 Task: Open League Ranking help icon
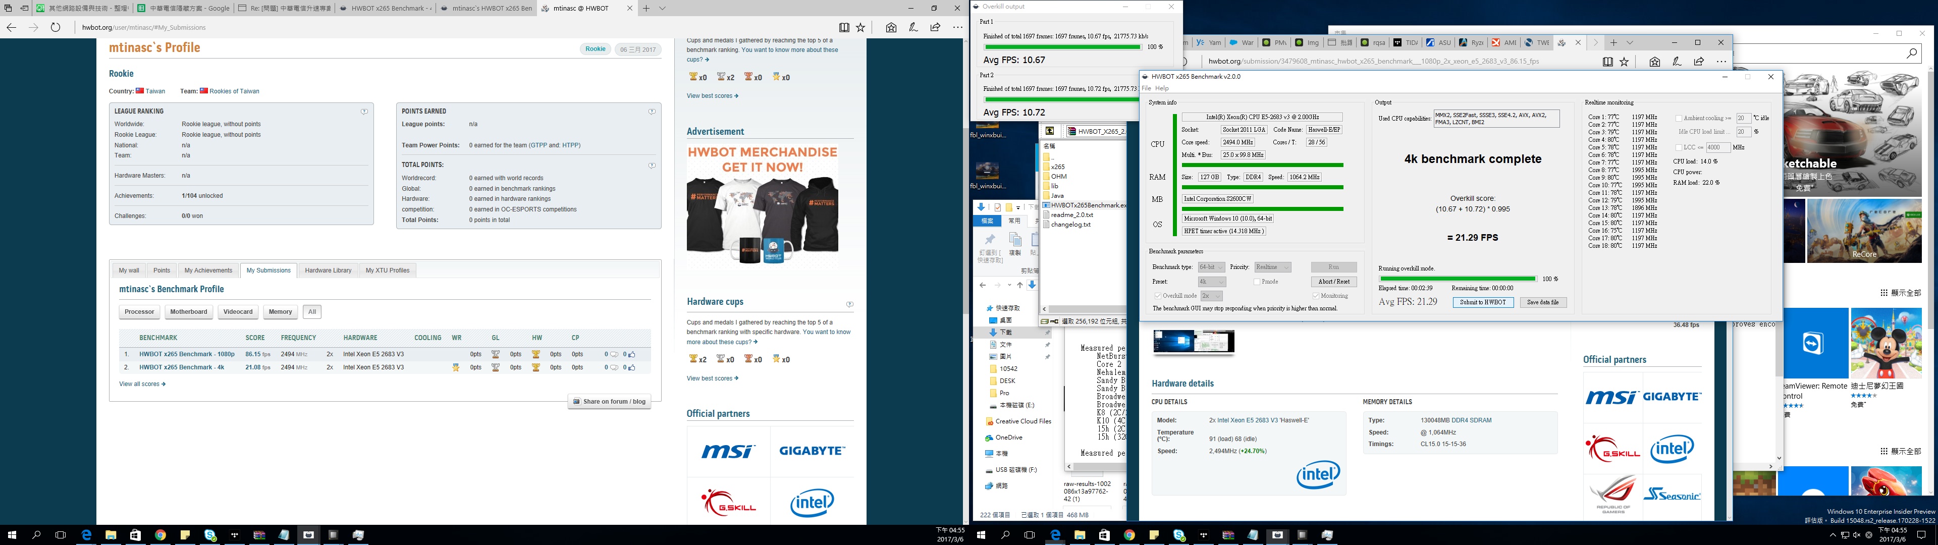364,112
